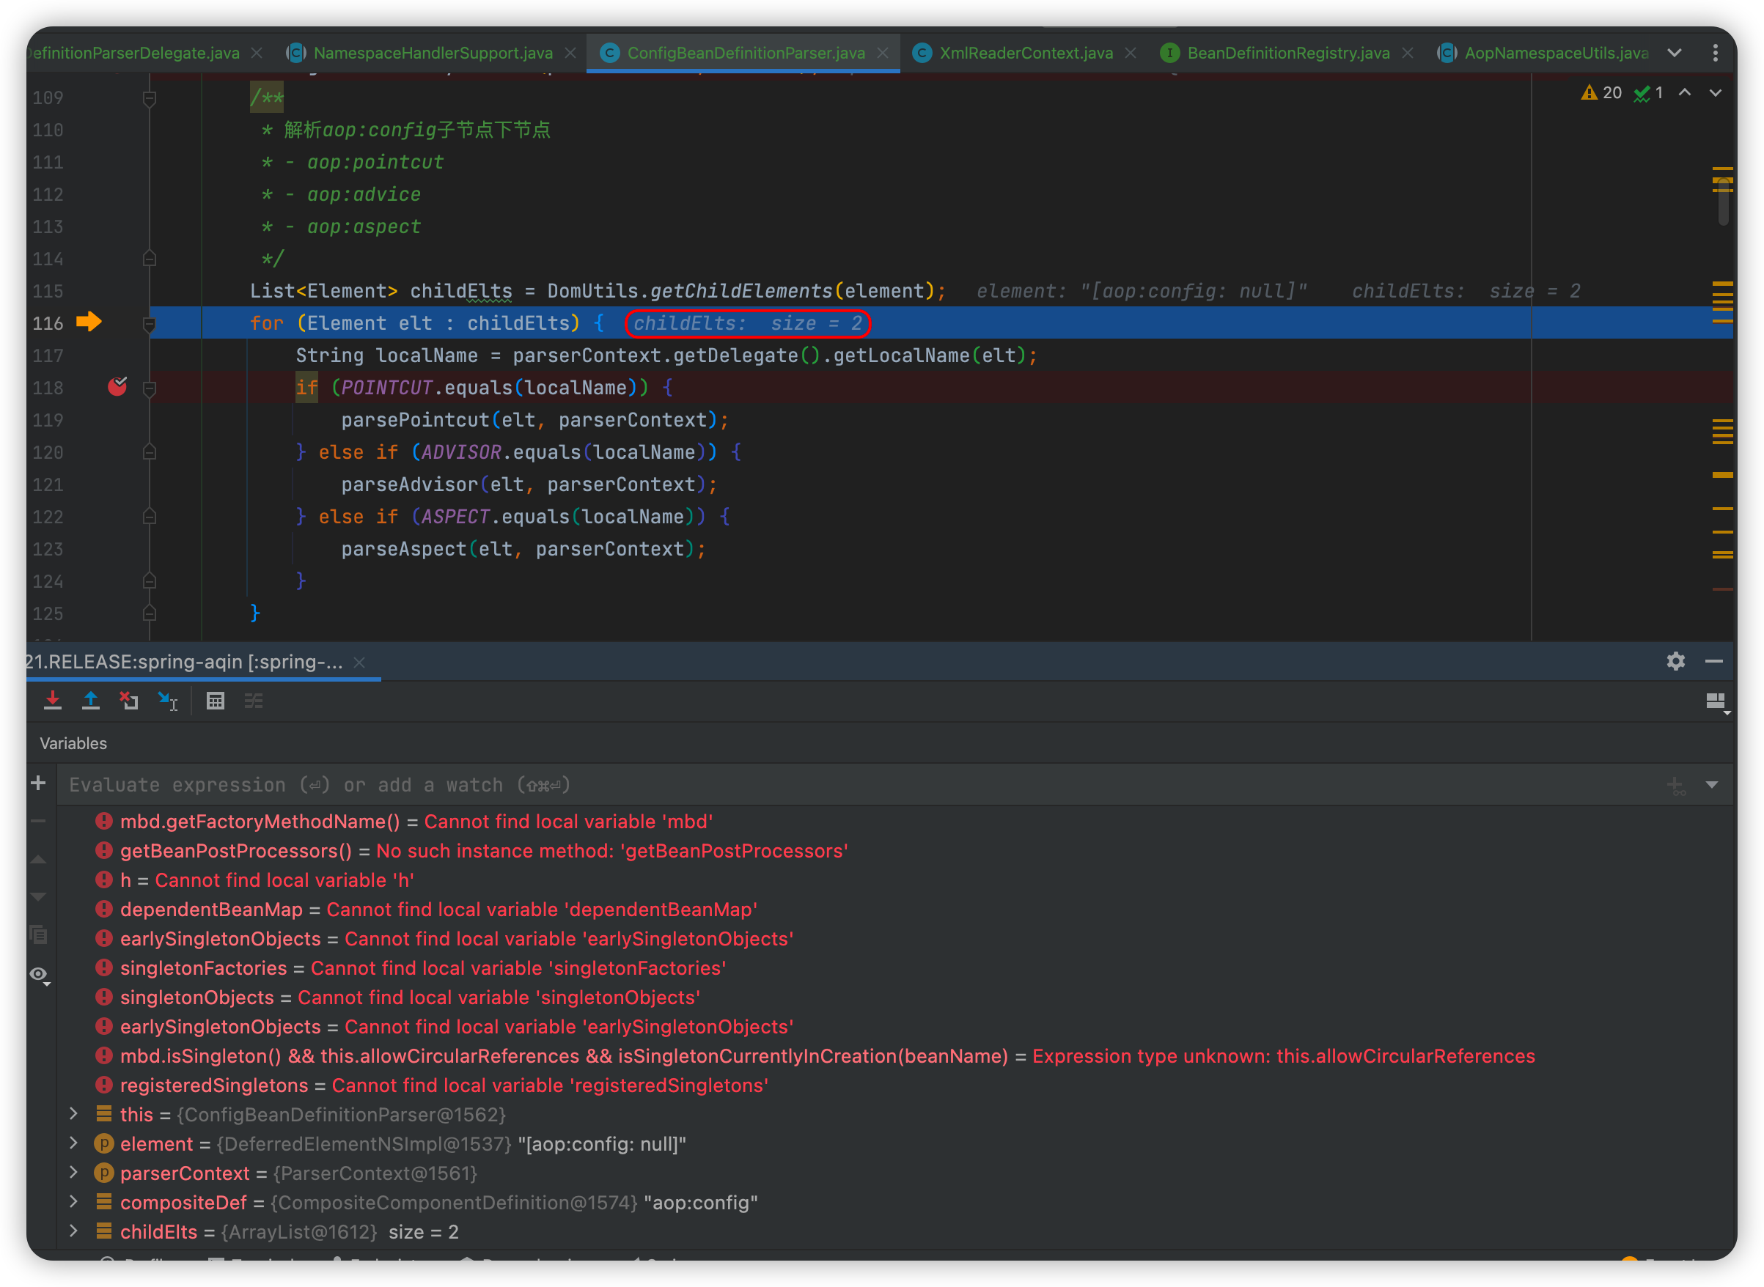Click the 20 warnings indicator
Viewport: 1764px width, 1287px height.
(x=1601, y=92)
